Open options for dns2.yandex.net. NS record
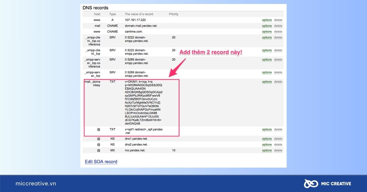Screen dimensions: 367x192 coord(267,145)
